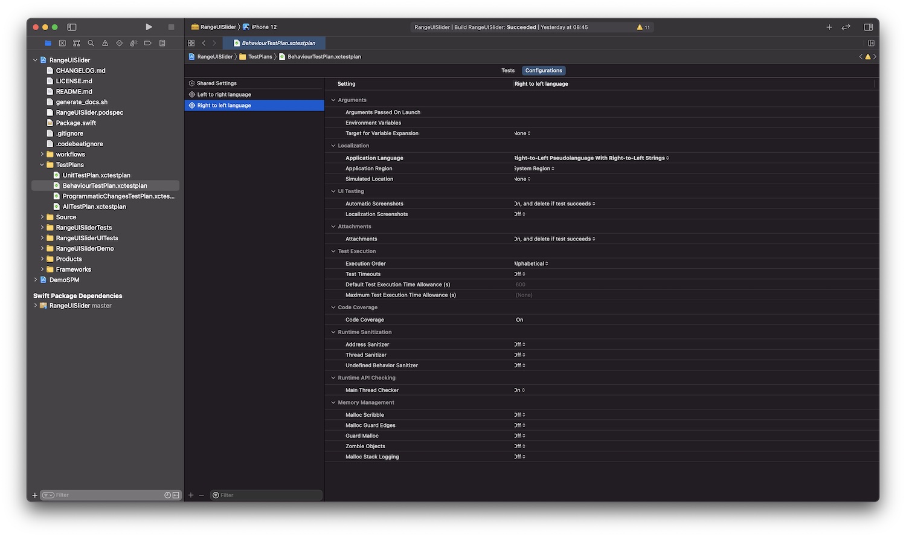Collapse the Localization settings section

(x=333, y=146)
